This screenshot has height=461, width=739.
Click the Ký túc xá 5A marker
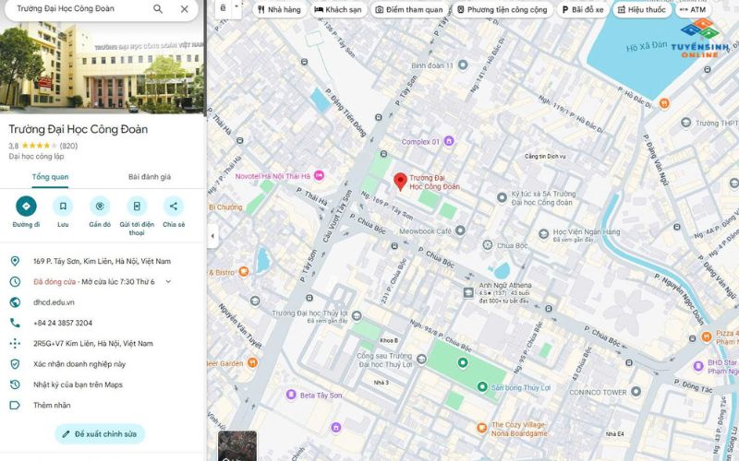tap(502, 197)
